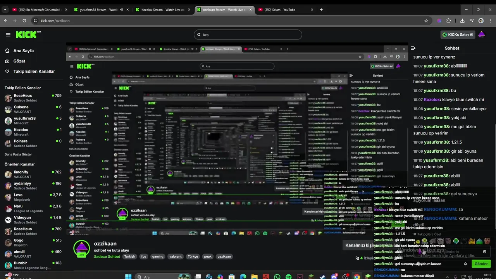Open Gulsena VALORANT channel

point(33,109)
